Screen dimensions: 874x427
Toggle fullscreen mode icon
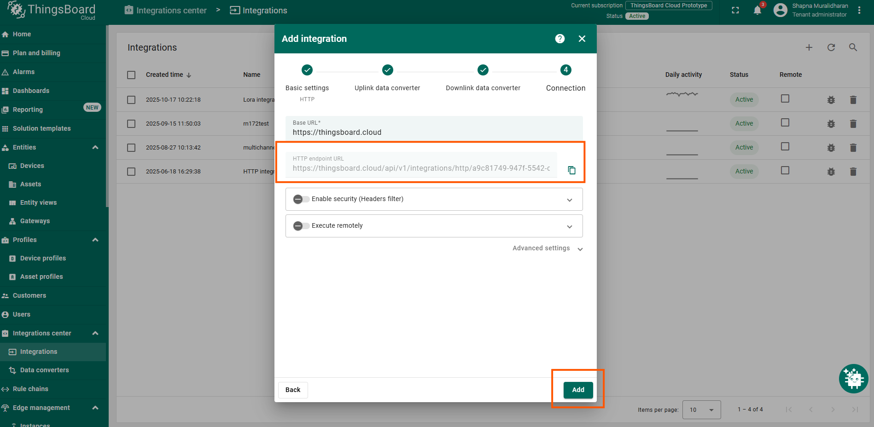click(735, 11)
